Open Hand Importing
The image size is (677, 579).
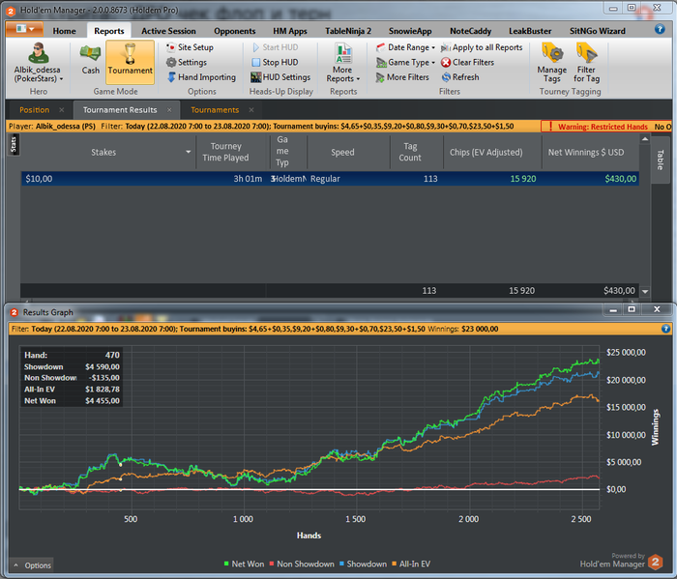[x=201, y=77]
